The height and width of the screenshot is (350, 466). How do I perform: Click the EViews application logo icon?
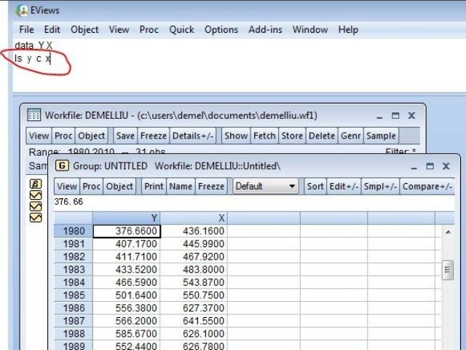click(x=23, y=10)
